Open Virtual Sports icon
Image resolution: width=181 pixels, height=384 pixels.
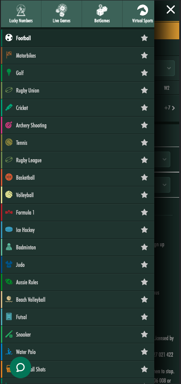tap(143, 10)
